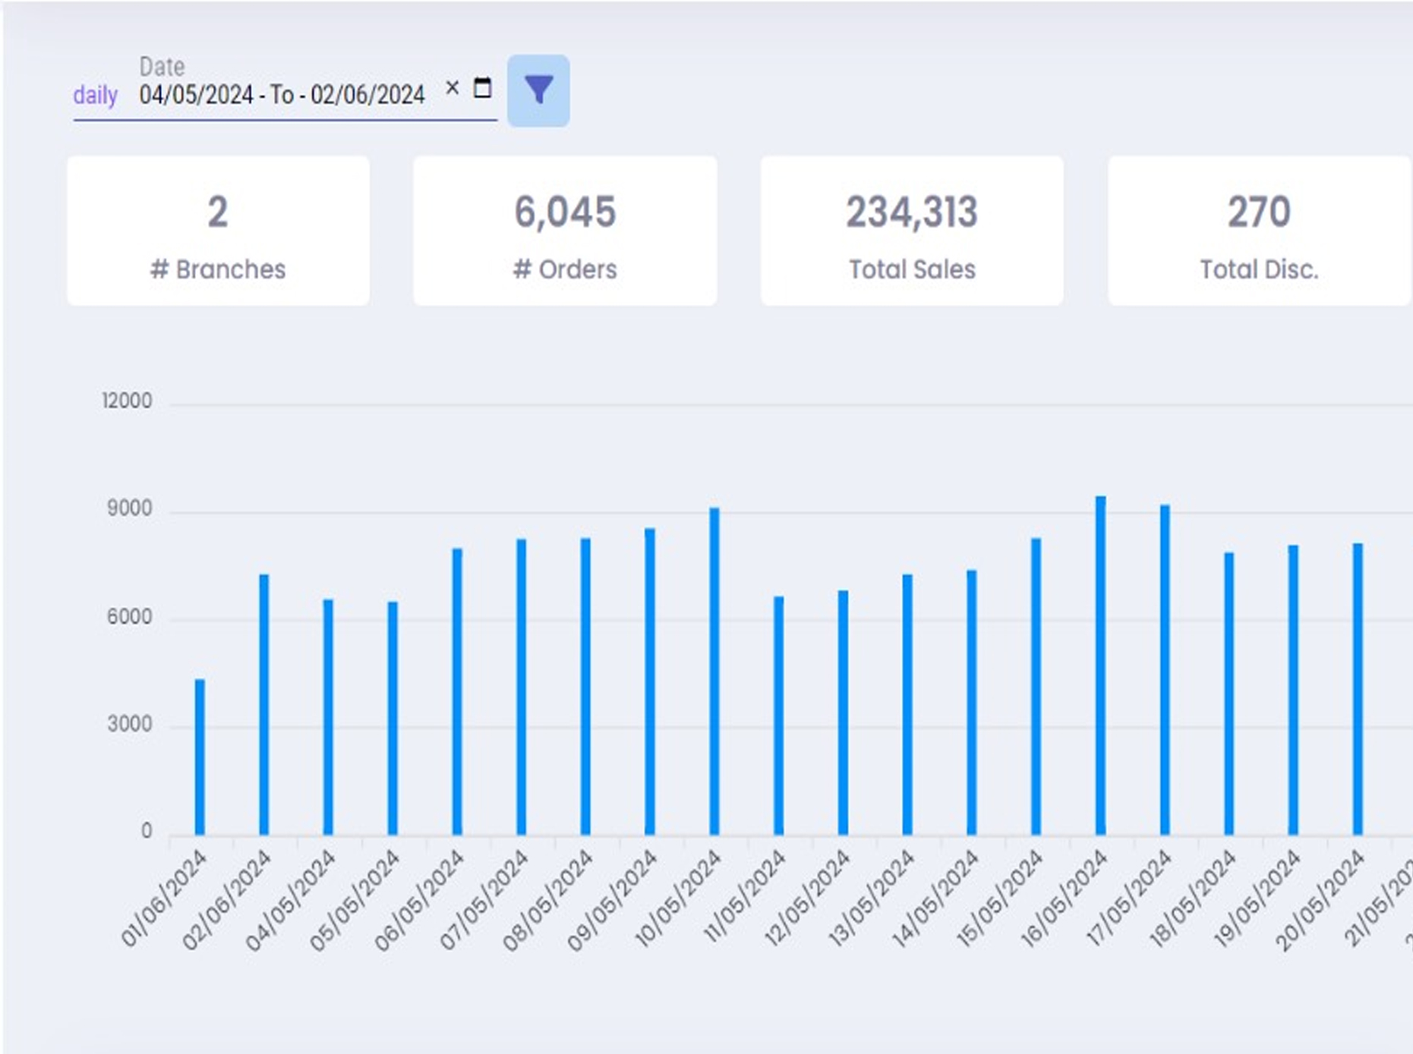Click the bar for 07/05/2024

pyautogui.click(x=521, y=687)
